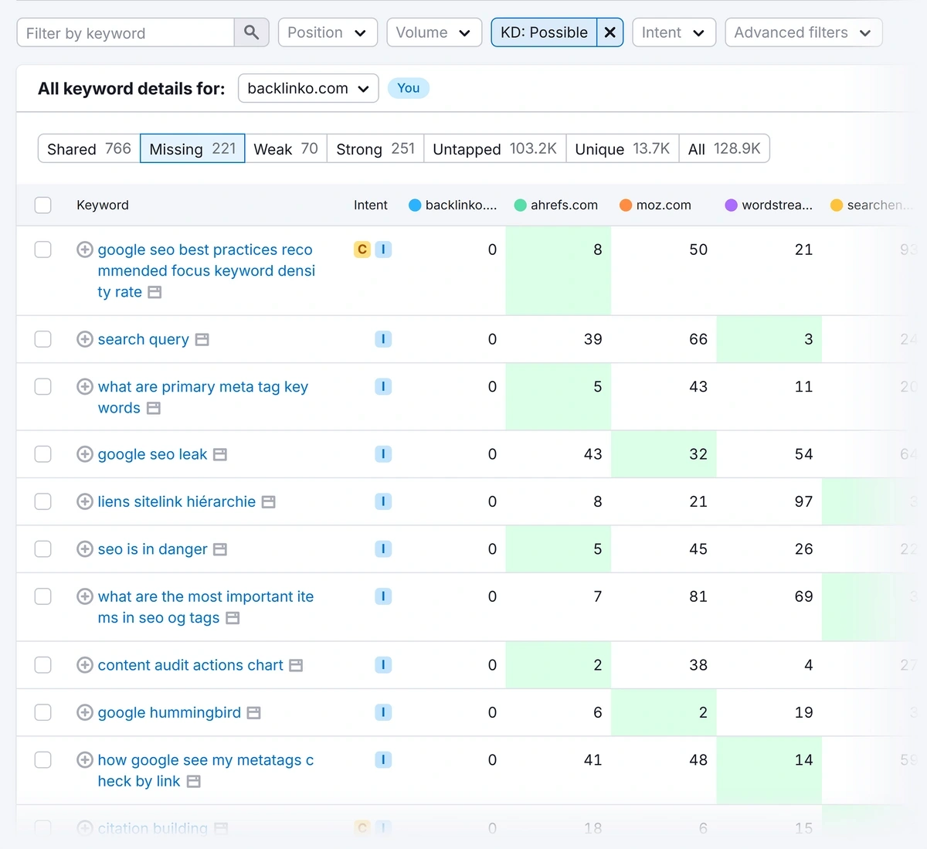Show the All 128.9K tab
927x849 pixels.
(725, 148)
